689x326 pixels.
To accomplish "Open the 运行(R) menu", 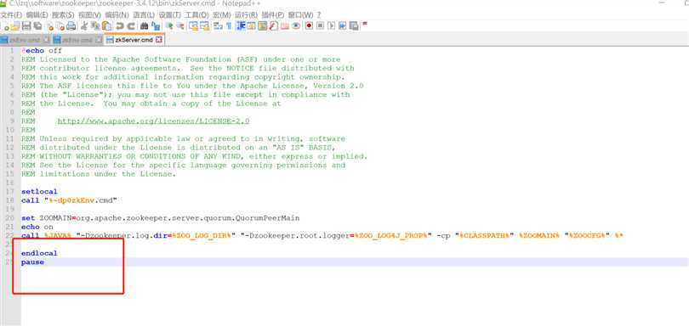I will [246, 14].
